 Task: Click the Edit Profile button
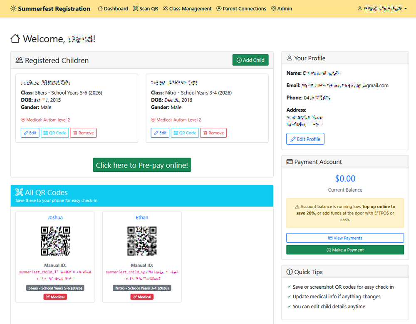(x=305, y=139)
